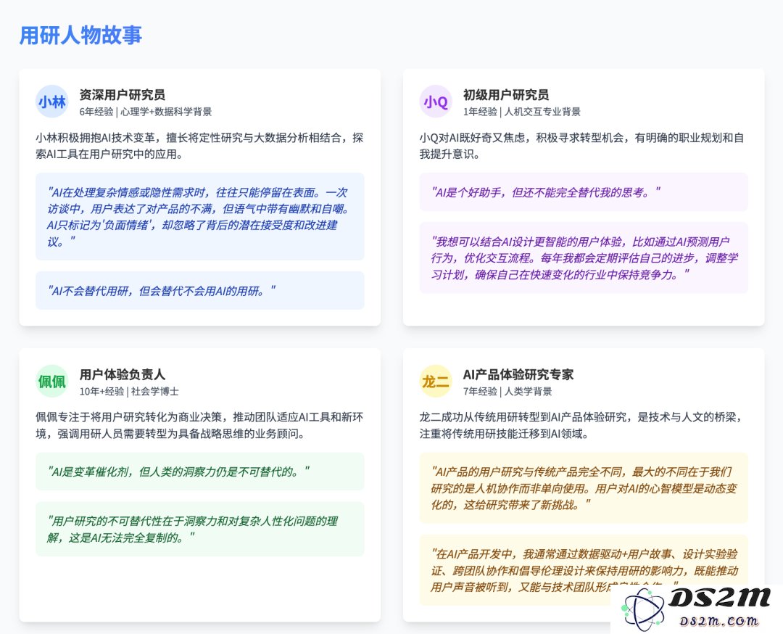Click the 小林 avatar circle
Screen dimensions: 783x634
tap(52, 102)
